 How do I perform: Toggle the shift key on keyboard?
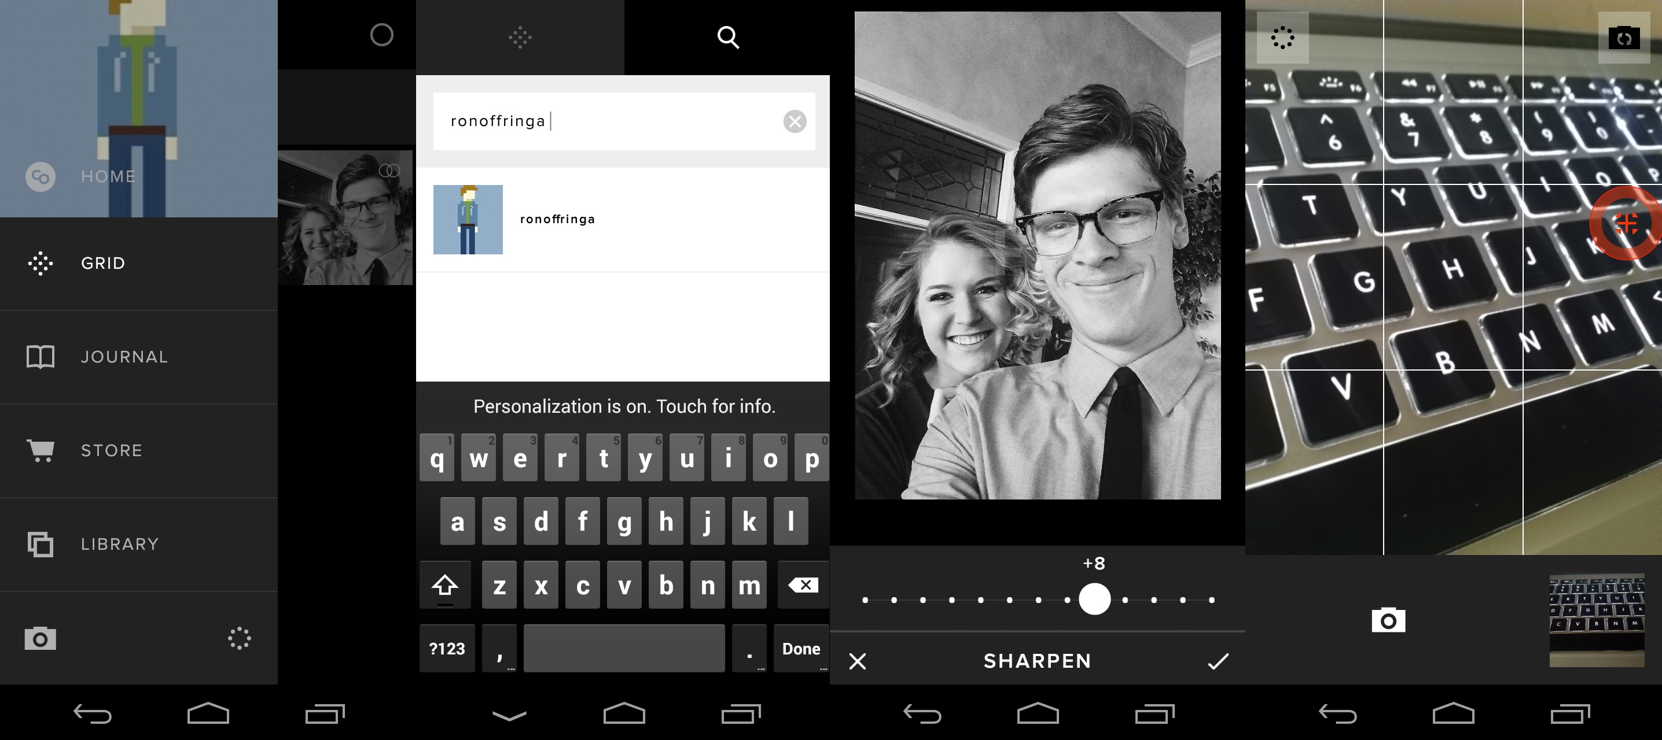pyautogui.click(x=445, y=585)
